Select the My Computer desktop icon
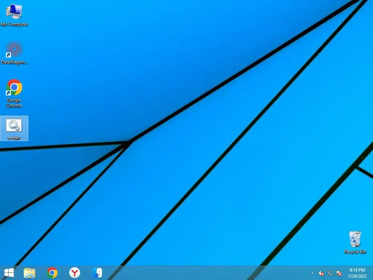 [14, 15]
